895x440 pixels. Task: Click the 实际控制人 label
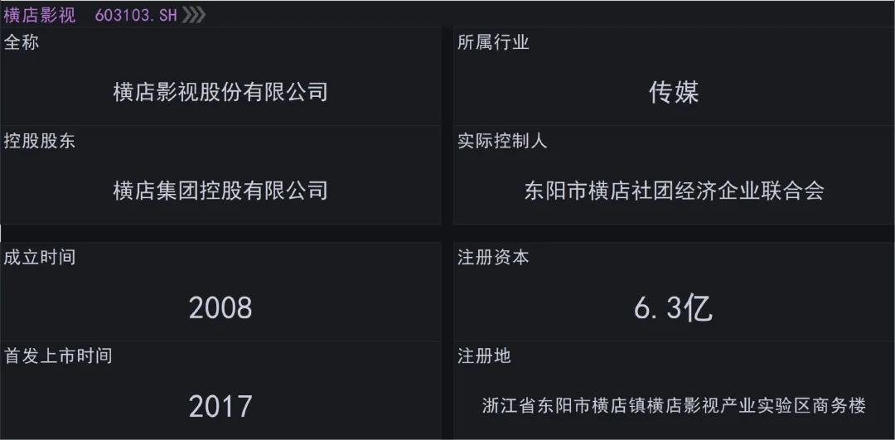[x=502, y=142]
